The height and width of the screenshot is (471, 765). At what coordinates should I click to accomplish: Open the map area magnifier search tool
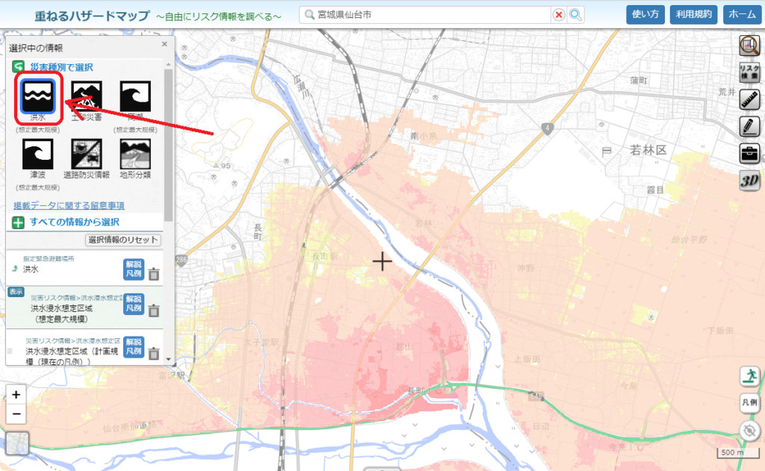[749, 46]
